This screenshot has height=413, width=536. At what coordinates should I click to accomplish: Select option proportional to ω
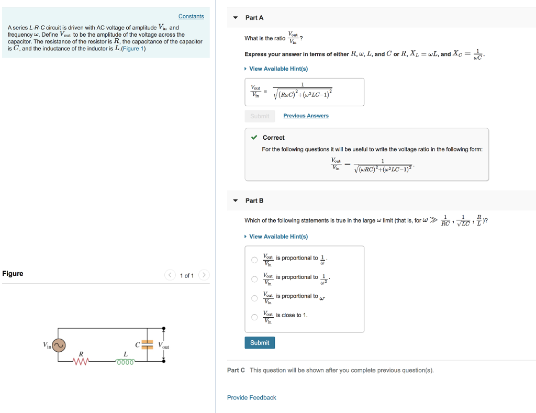pyautogui.click(x=254, y=298)
